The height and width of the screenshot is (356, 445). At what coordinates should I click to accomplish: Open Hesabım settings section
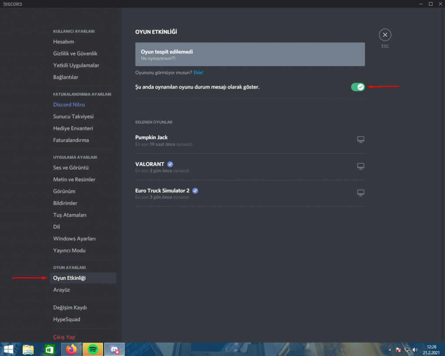63,42
